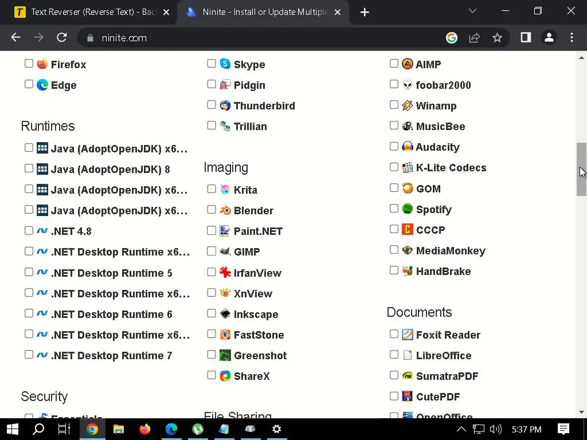The height and width of the screenshot is (440, 587).
Task: Click the Foxit Reader icon
Action: (x=408, y=335)
